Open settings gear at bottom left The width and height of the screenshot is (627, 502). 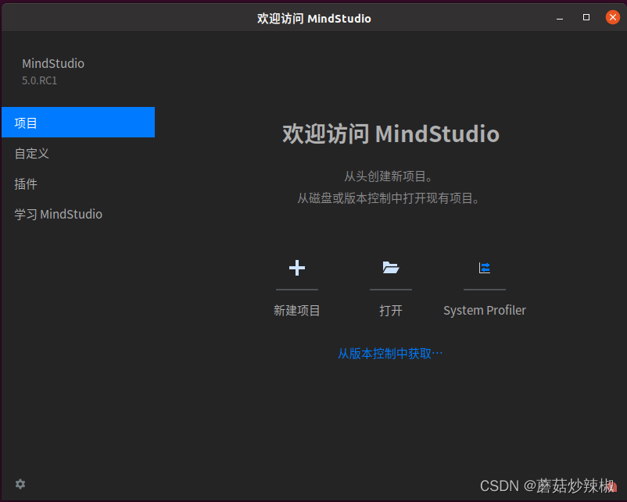click(x=20, y=484)
